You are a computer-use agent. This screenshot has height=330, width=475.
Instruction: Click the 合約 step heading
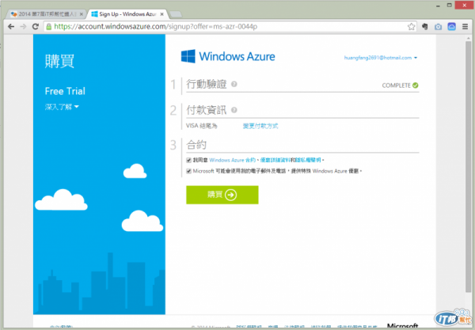coord(196,145)
